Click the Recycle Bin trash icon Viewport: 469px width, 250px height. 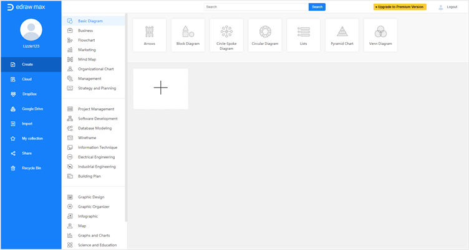(x=13, y=169)
